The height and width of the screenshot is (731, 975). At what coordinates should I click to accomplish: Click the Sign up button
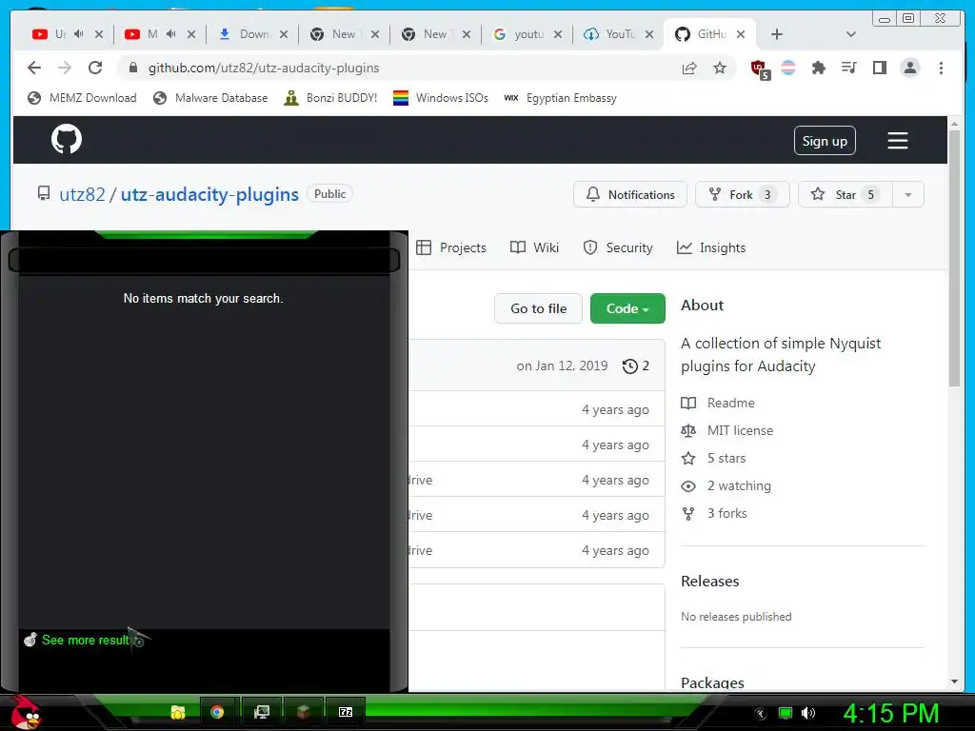tap(825, 141)
